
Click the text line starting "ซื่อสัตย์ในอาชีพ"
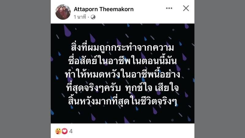pyautogui.click(x=123, y=61)
